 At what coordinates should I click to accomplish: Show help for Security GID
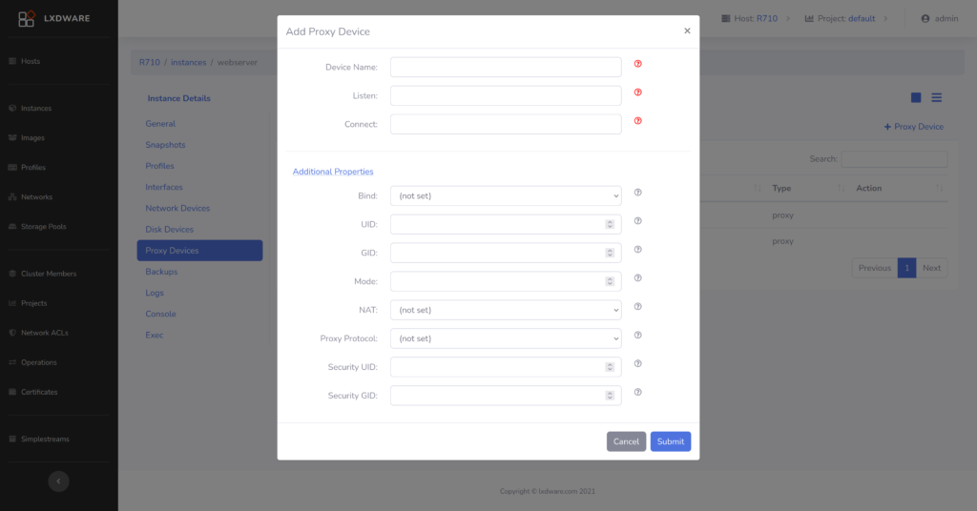coord(637,392)
